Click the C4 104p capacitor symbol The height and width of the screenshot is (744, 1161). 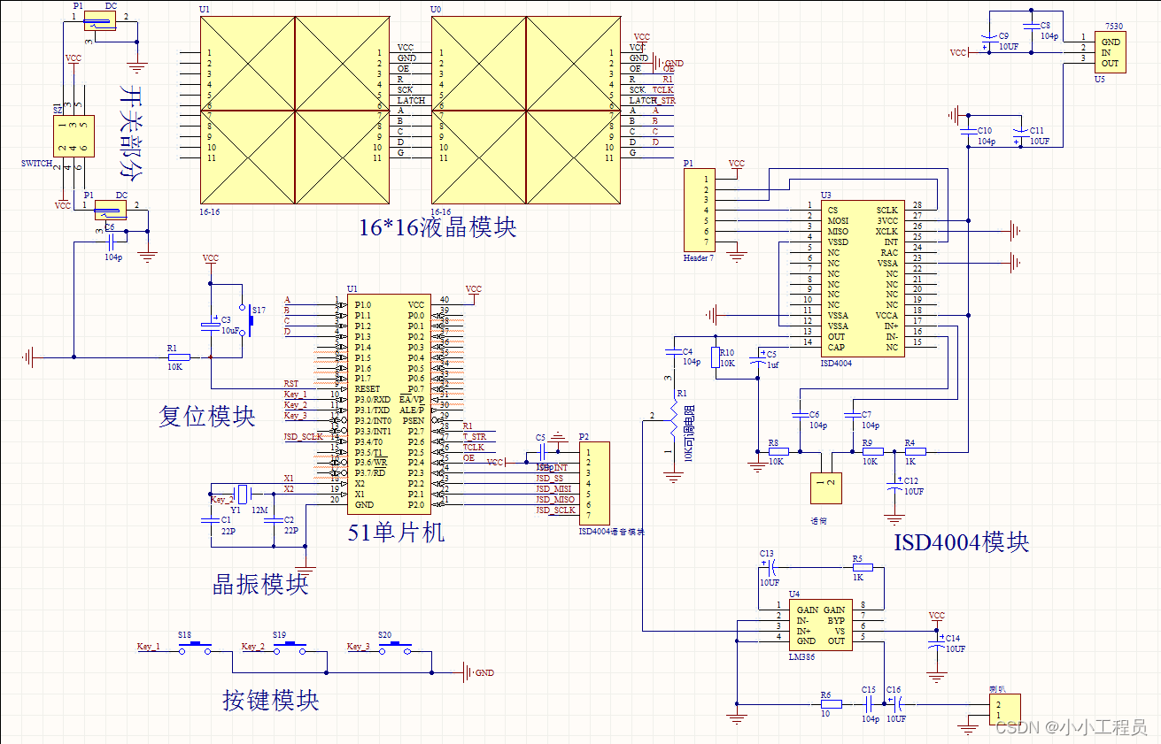point(674,353)
